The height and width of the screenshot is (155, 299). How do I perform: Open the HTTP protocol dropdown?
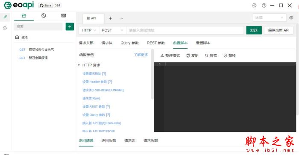(89, 30)
